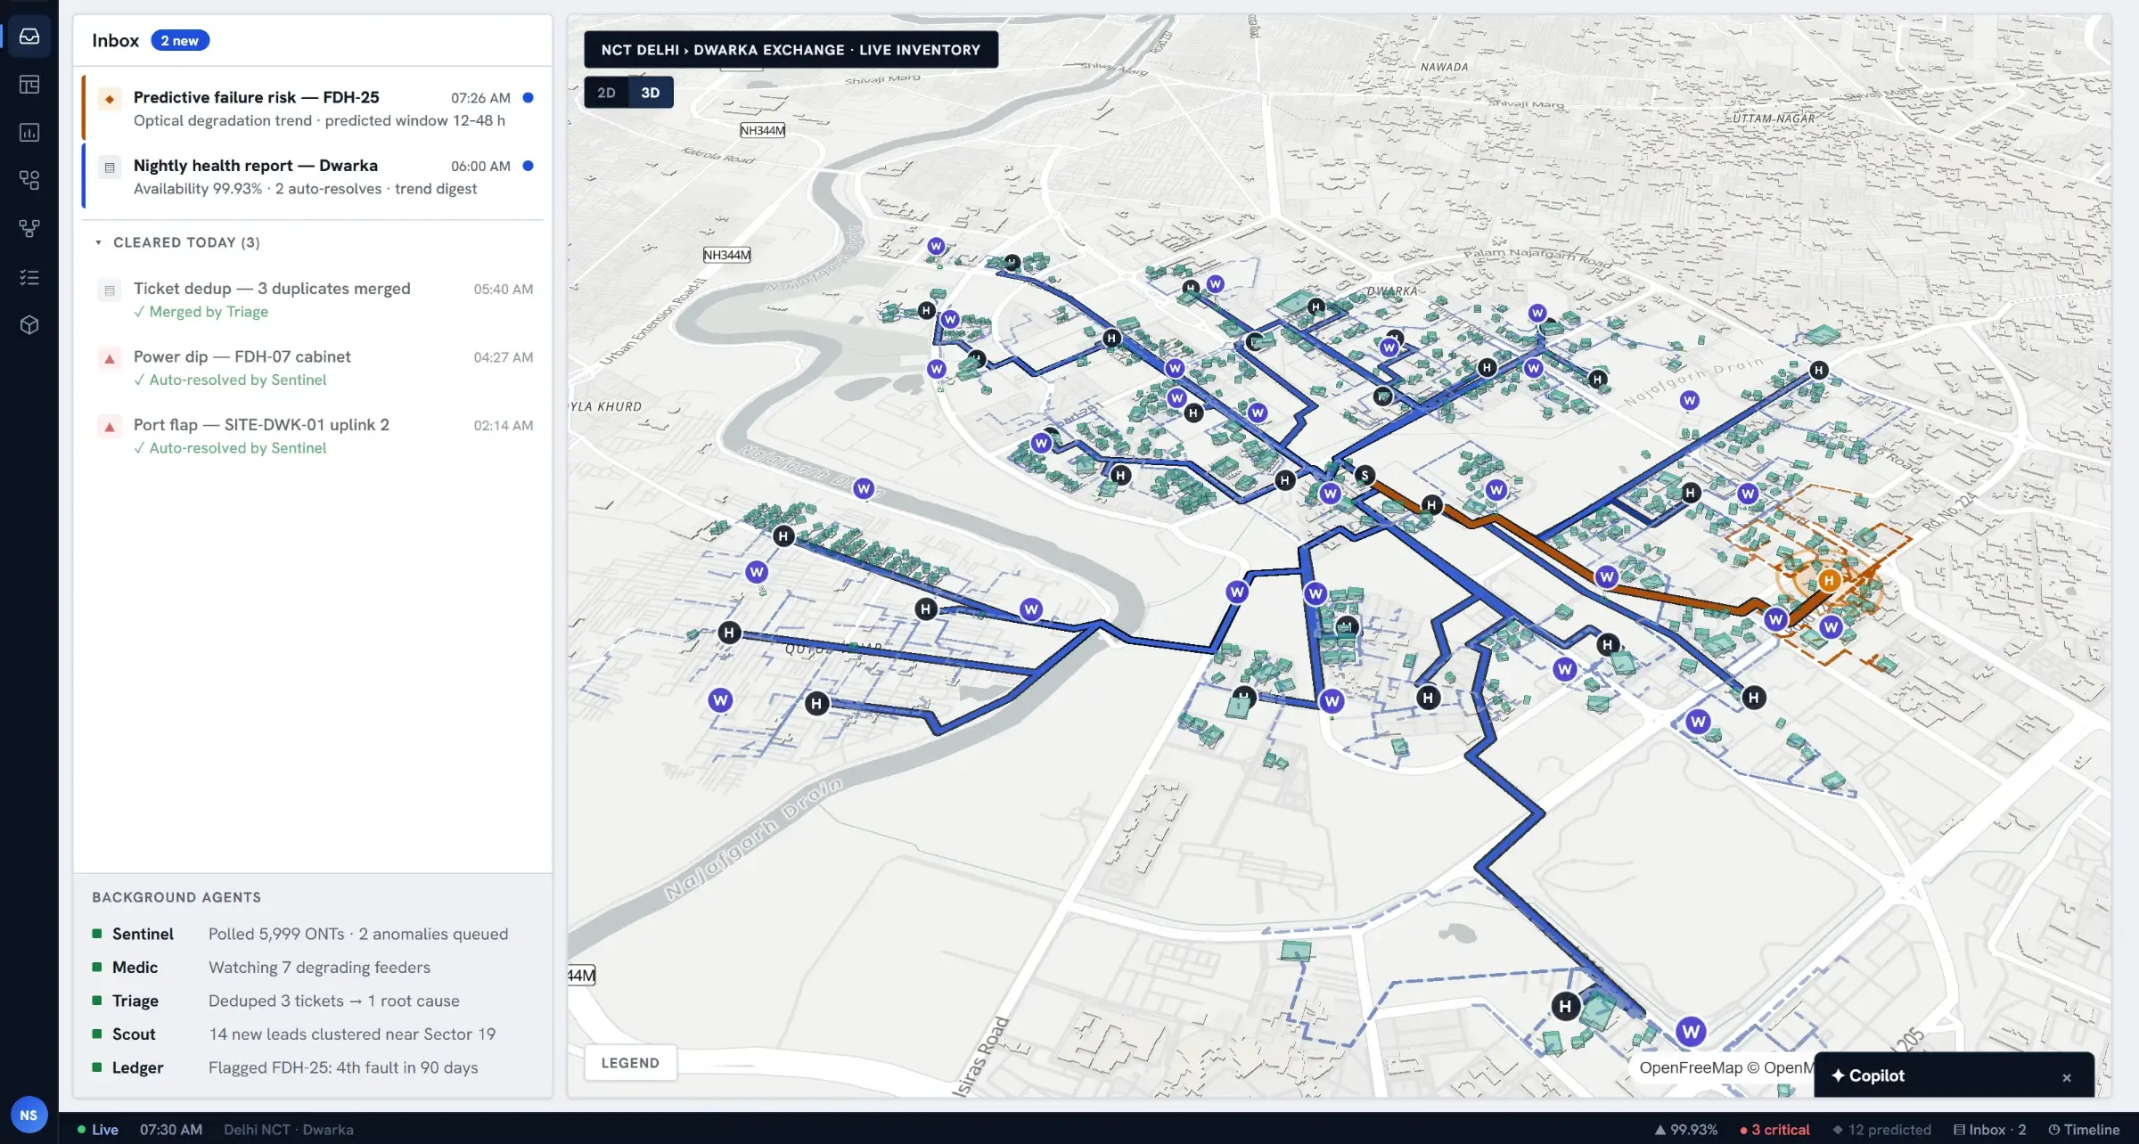The width and height of the screenshot is (2139, 1144).
Task: Open the bar chart analytics icon
Action: pyautogui.click(x=29, y=133)
